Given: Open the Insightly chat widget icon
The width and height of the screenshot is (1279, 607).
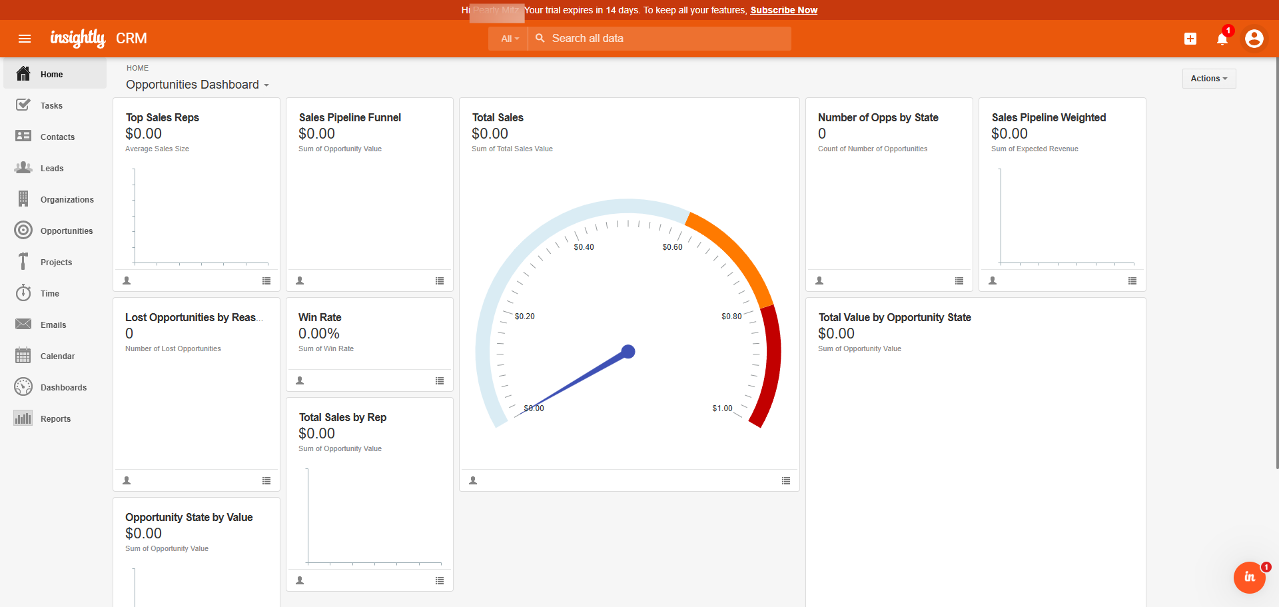Looking at the screenshot, I should (1249, 577).
